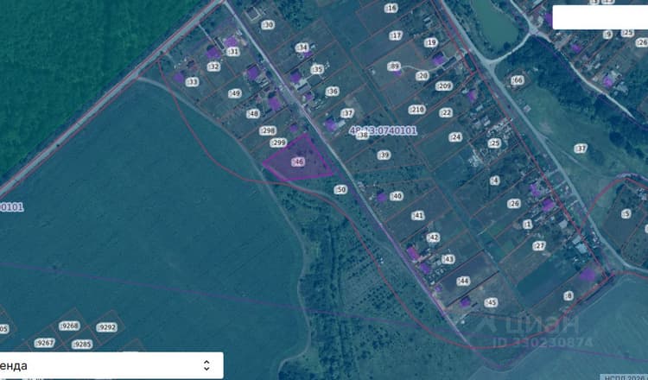Select parcel label 30

[268, 25]
